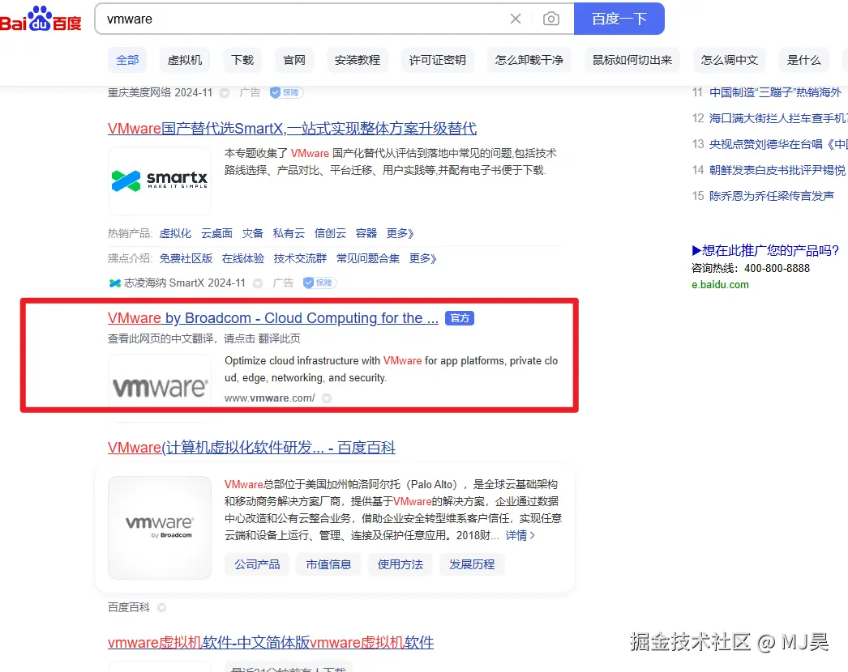Open hot search item 13 央视点赞刘德华

pyautogui.click(x=777, y=144)
